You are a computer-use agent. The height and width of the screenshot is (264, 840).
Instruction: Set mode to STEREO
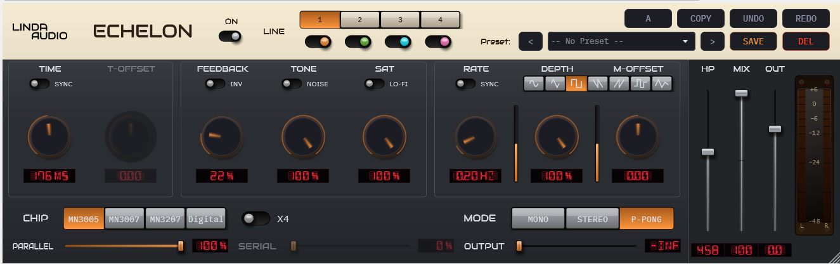[x=592, y=219]
